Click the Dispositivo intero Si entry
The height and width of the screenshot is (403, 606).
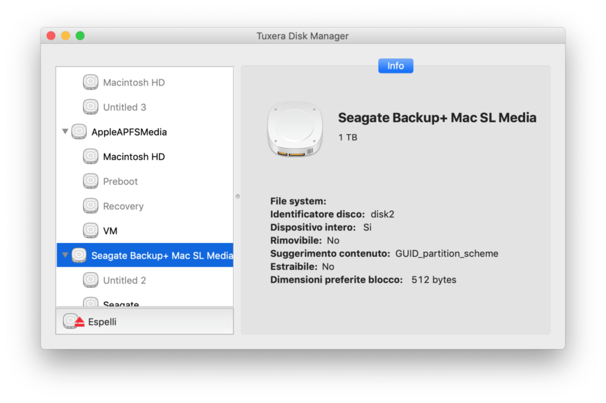(321, 227)
